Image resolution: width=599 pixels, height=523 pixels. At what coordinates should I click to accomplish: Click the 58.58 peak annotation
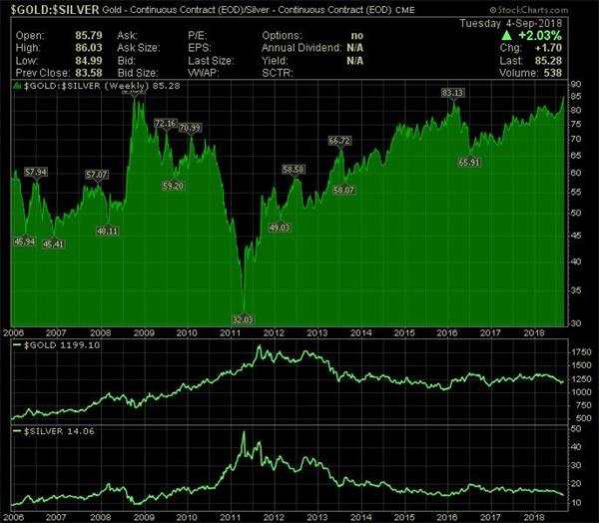(294, 170)
